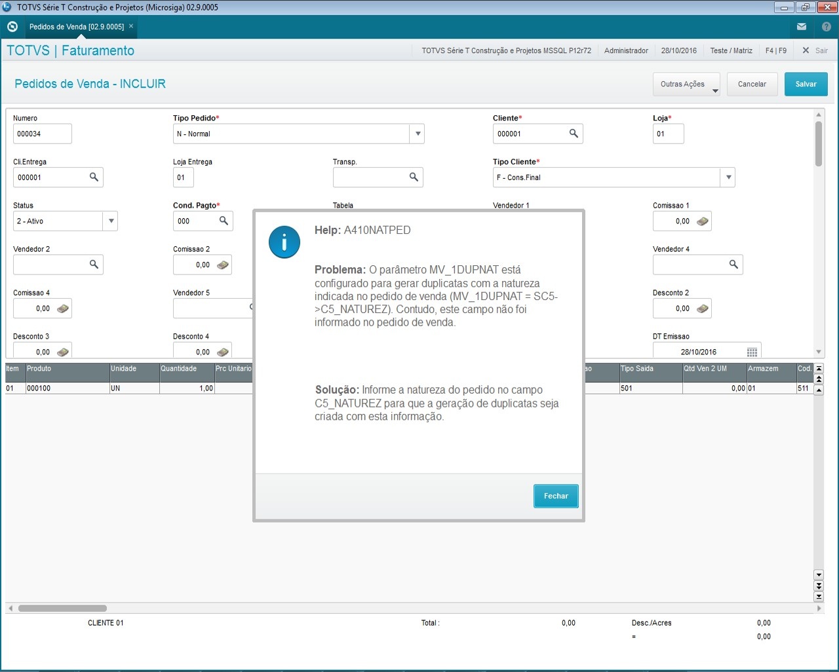Click the Armazem column header
Image resolution: width=839 pixels, height=672 pixels.
771,373
